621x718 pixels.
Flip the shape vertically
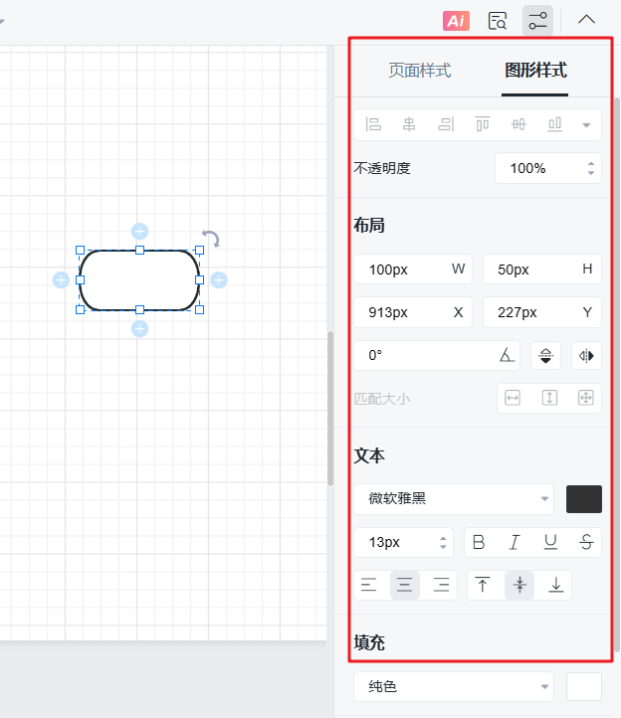point(545,355)
